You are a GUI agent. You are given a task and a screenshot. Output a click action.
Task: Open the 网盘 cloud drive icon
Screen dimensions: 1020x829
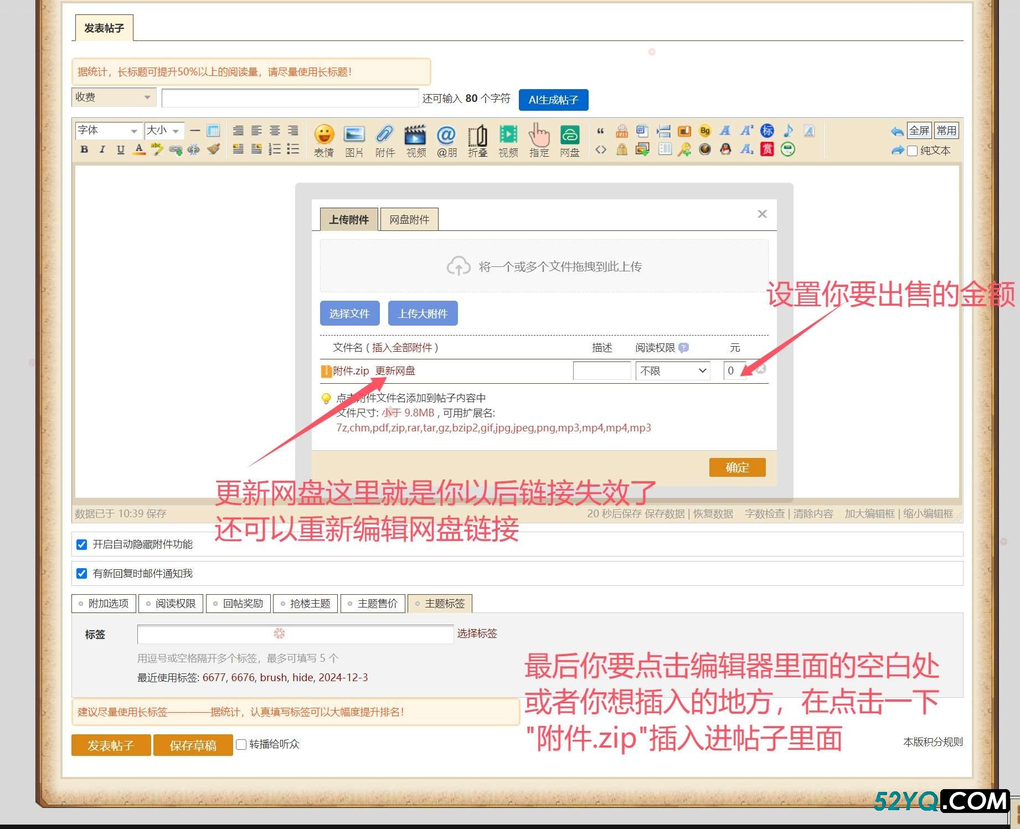(x=569, y=135)
